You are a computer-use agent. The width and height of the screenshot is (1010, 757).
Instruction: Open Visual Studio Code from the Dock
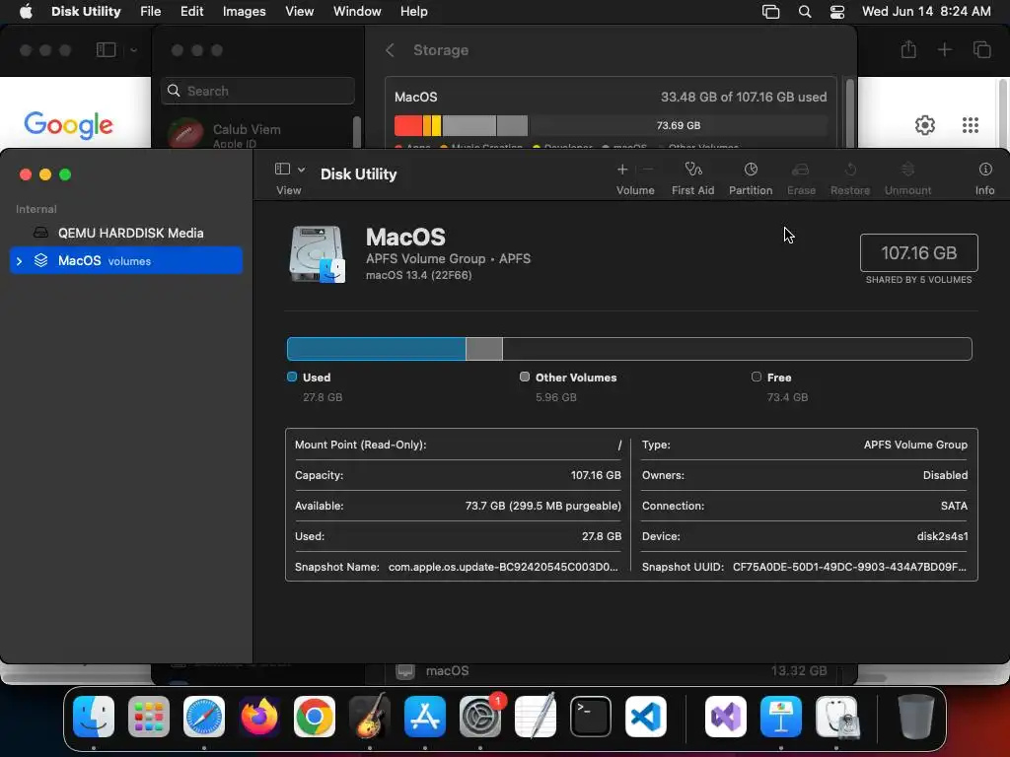646,717
